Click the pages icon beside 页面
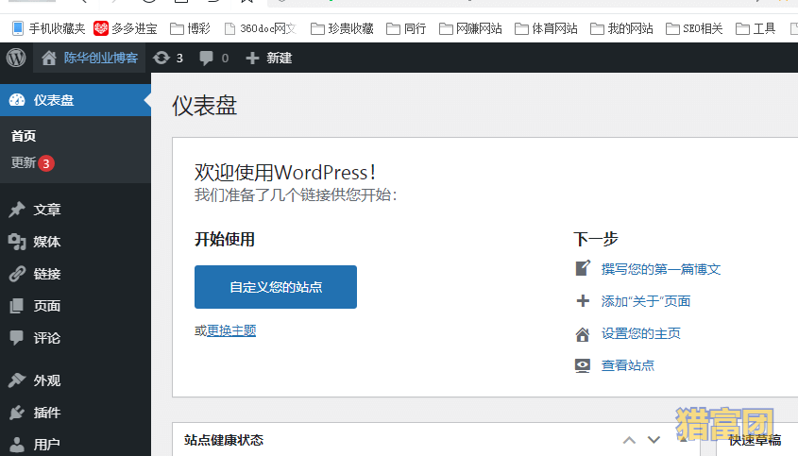 point(17,306)
